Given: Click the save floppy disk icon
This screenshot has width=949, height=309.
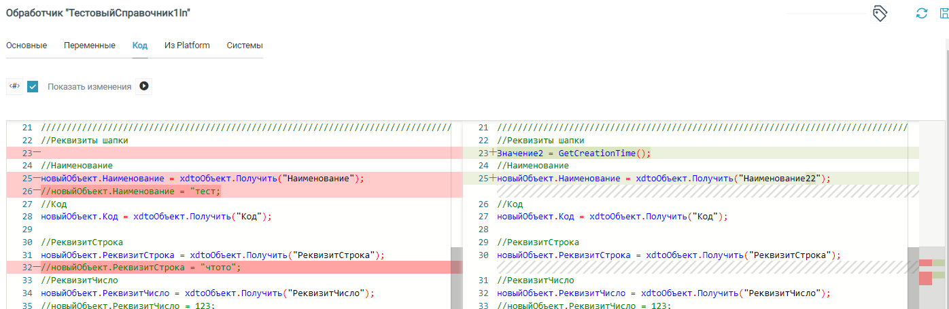Looking at the screenshot, I should click(x=944, y=14).
